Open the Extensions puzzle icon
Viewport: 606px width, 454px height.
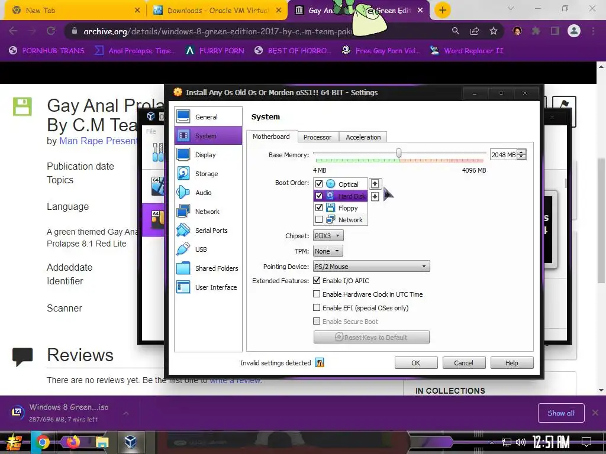tap(536, 31)
